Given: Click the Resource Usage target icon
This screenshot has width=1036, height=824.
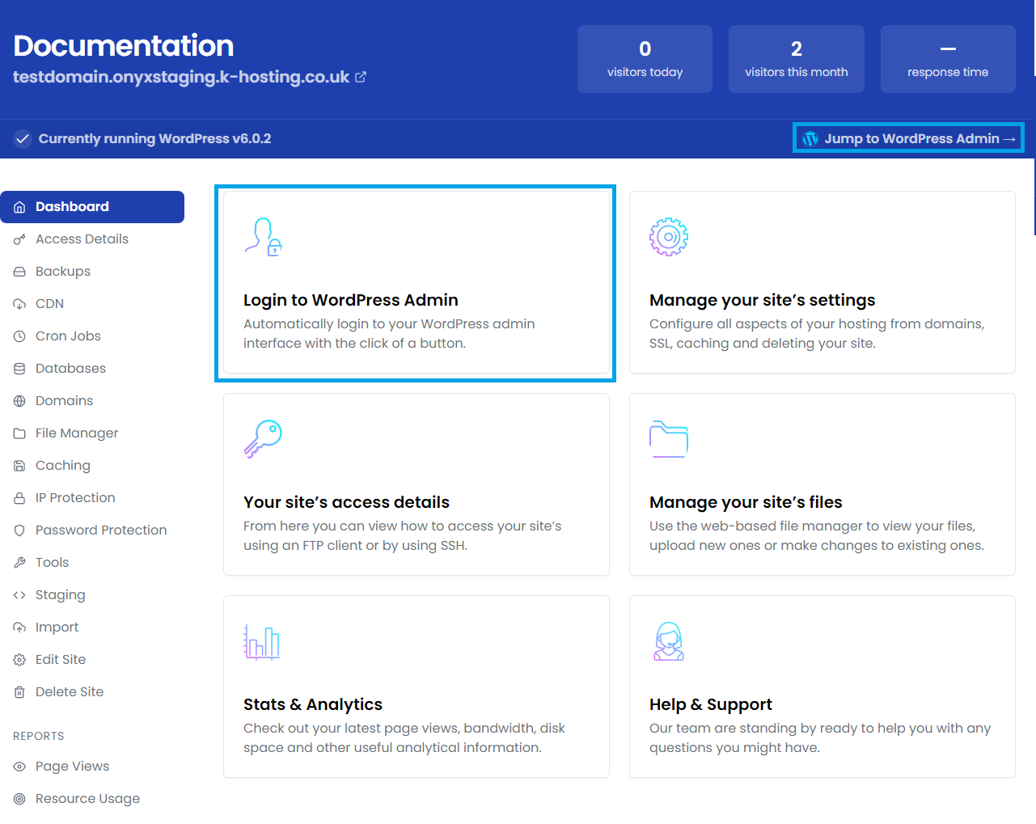Looking at the screenshot, I should coord(19,799).
